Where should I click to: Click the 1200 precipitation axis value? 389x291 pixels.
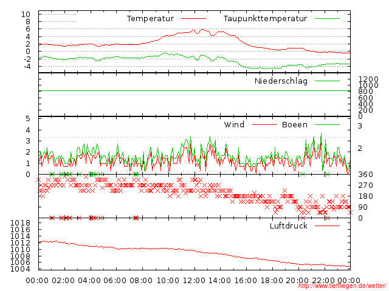[x=368, y=79]
